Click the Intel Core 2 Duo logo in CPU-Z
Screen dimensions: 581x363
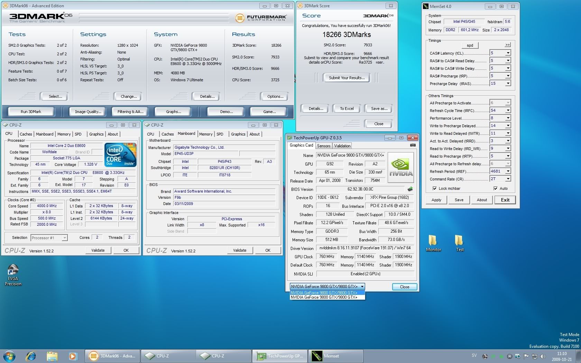120,155
